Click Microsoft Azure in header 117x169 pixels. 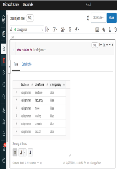[11, 5]
